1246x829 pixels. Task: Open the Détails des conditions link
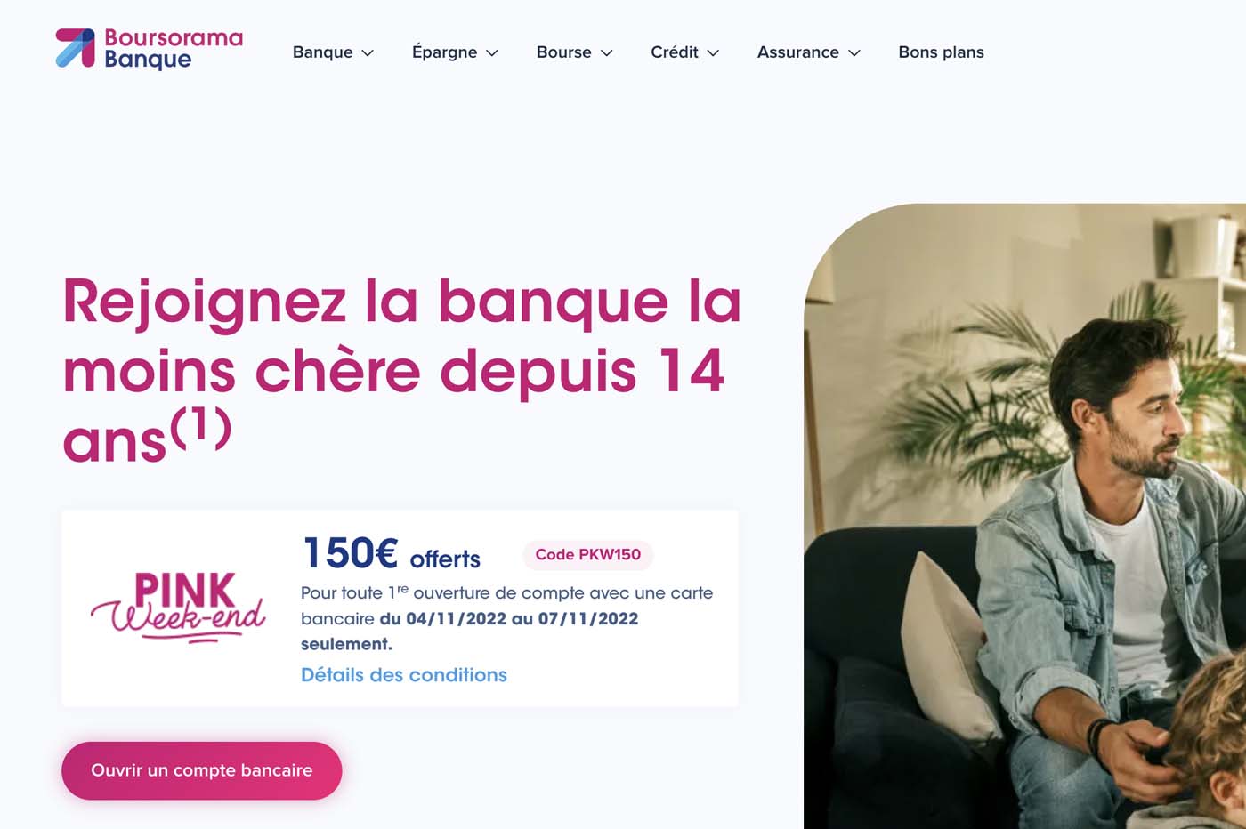tap(404, 675)
